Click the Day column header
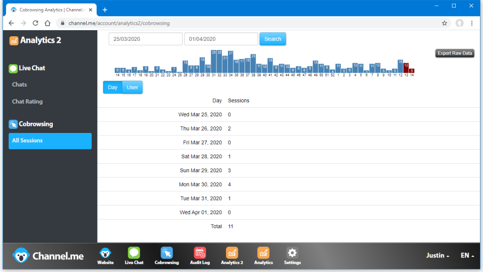This screenshot has width=483, height=272. coord(217,101)
